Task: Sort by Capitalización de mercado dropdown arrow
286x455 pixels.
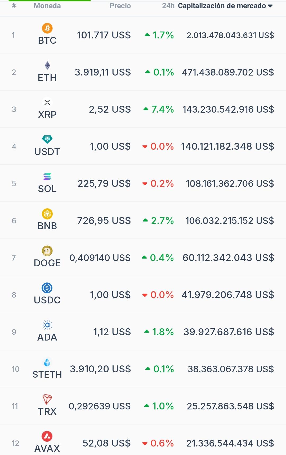Action: 270,6
